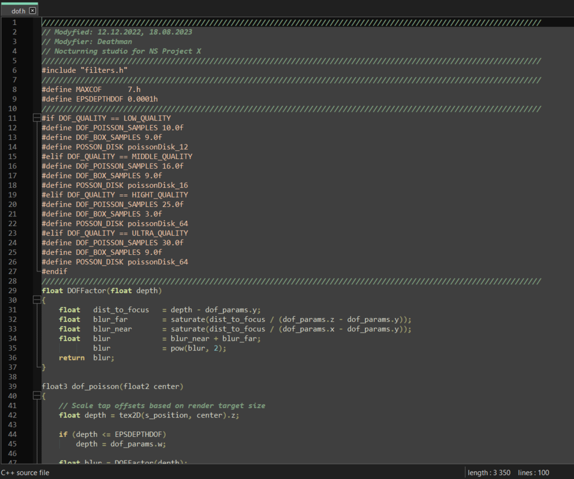Click the #elif ULTRA_QUALITY directive line

115,233
